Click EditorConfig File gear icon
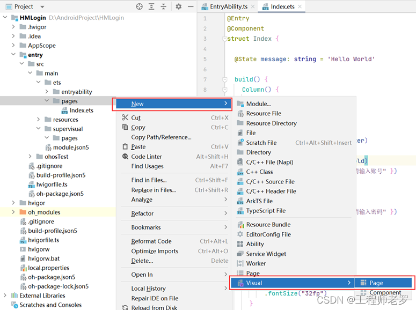416x310 pixels. pos(240,234)
